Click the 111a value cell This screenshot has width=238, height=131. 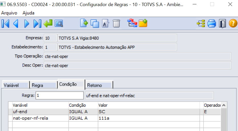click(x=149, y=118)
